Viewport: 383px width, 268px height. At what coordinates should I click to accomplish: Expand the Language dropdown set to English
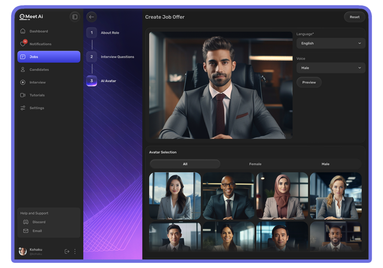coord(331,43)
